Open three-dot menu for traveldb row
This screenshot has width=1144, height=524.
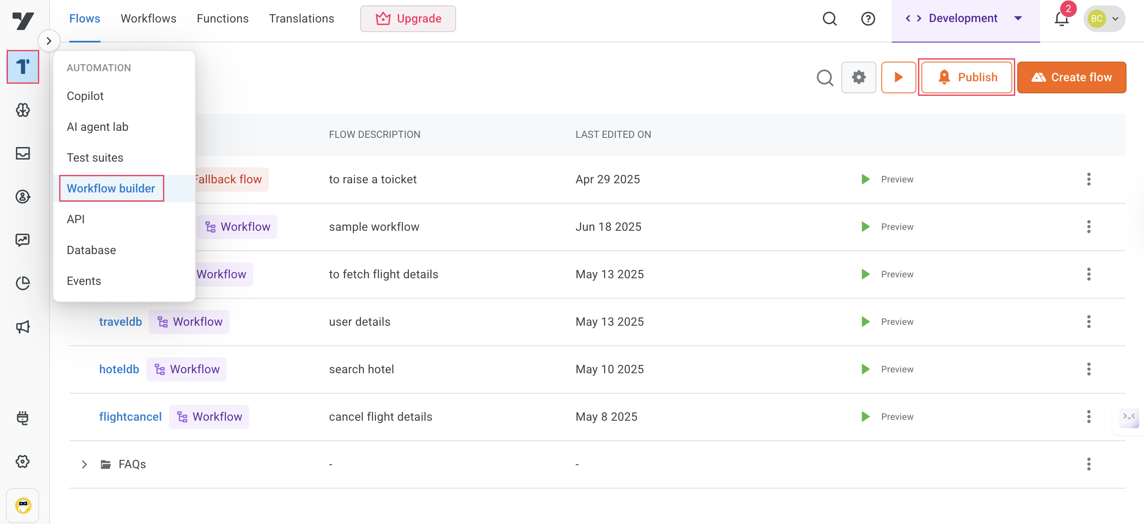[x=1089, y=322]
